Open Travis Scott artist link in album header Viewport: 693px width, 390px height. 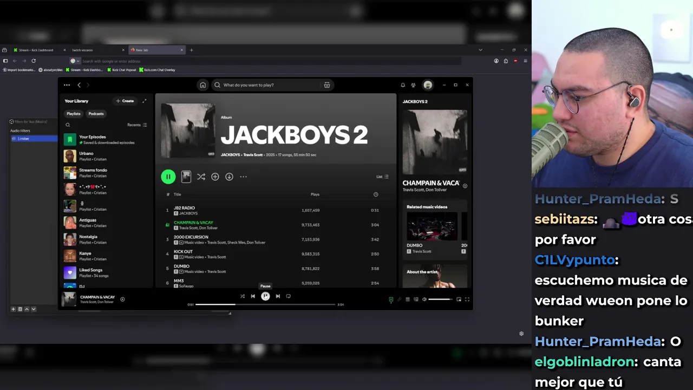click(253, 155)
